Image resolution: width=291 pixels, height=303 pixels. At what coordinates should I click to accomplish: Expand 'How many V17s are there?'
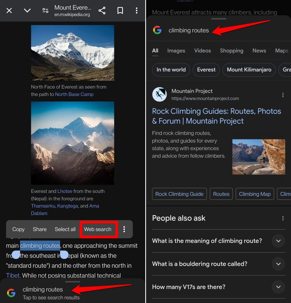pyautogui.click(x=218, y=287)
